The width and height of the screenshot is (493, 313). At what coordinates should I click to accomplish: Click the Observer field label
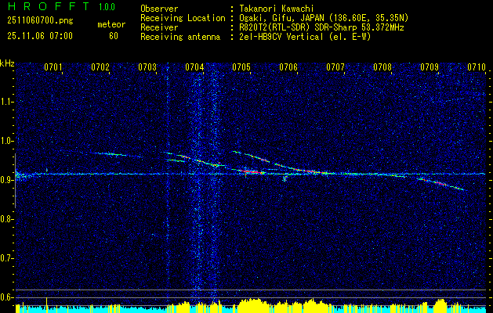click(159, 9)
